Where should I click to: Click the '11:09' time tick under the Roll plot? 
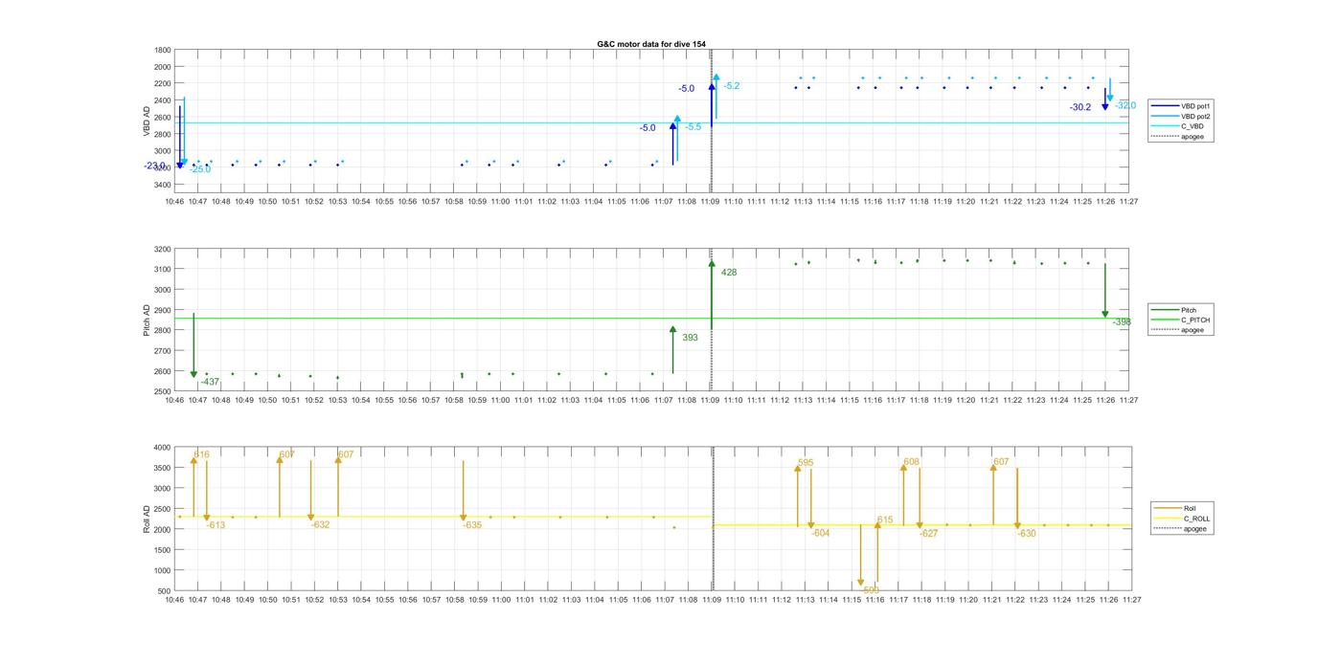[711, 600]
